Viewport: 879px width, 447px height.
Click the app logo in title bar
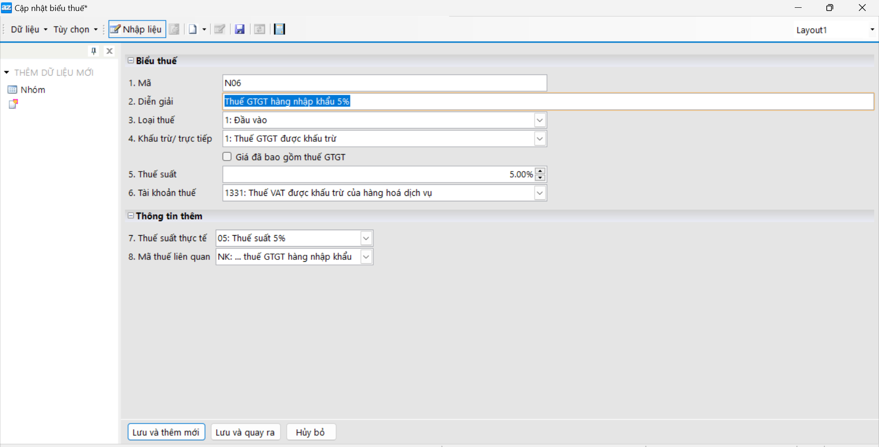coord(6,8)
